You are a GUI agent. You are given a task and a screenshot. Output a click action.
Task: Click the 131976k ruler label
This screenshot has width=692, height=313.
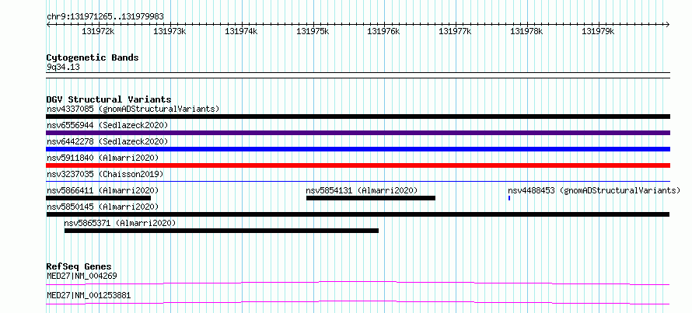click(x=383, y=31)
